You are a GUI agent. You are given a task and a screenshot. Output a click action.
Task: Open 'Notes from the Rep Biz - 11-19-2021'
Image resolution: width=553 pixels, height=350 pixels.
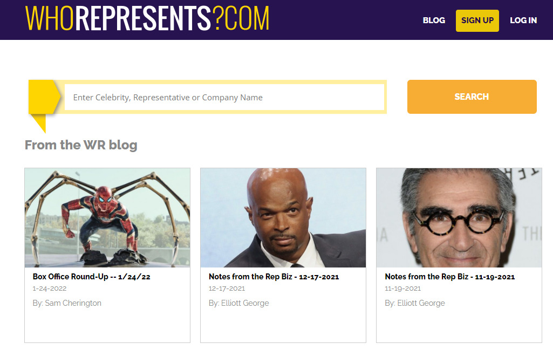pyautogui.click(x=449, y=277)
